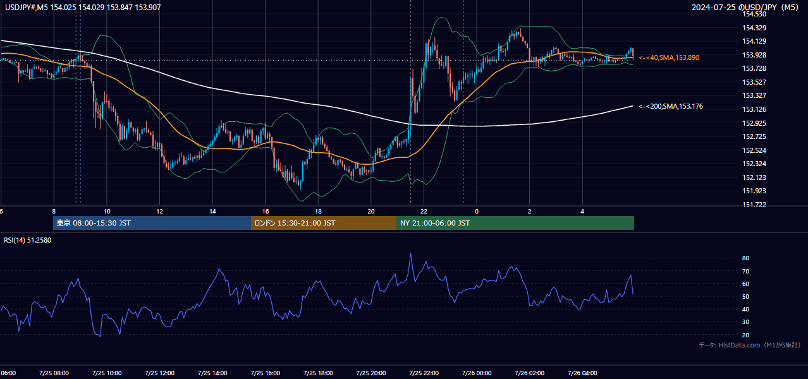
Task: Click the 7/25 12:00 time label
Action: click(159, 373)
